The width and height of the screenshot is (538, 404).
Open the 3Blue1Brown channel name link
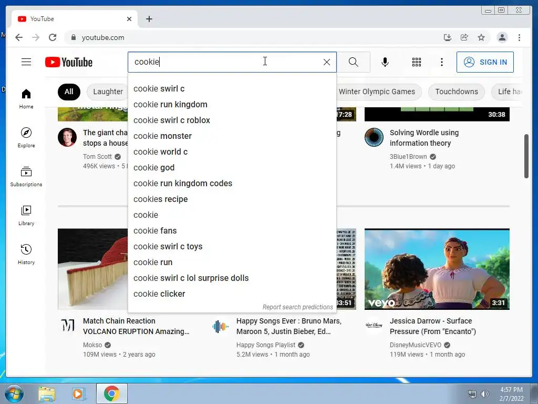click(408, 157)
